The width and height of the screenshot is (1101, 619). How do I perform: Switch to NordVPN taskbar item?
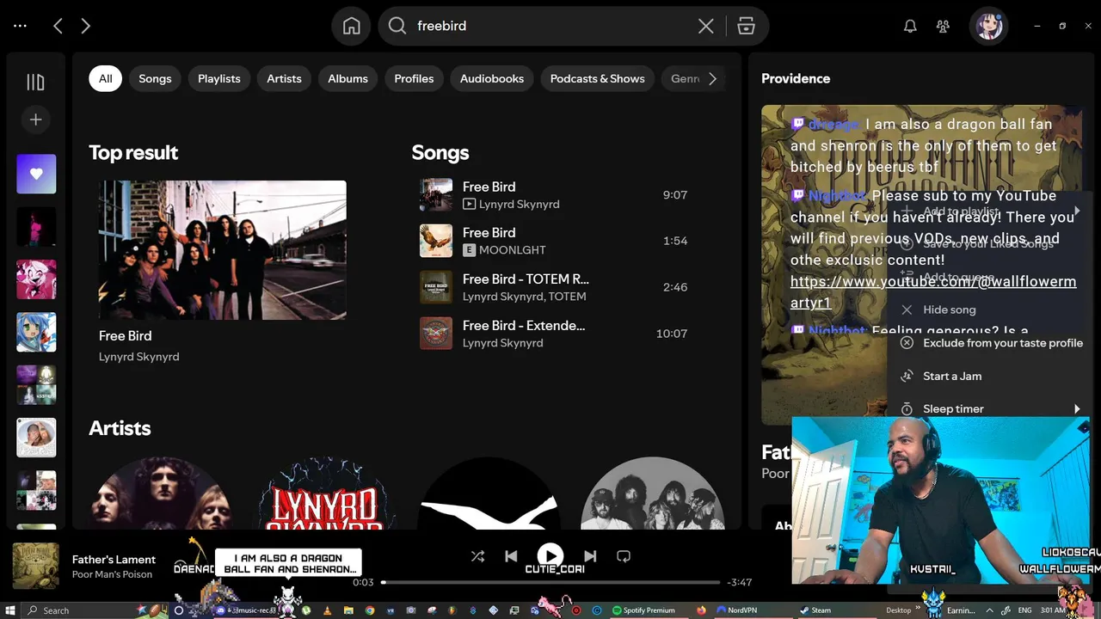[x=736, y=610]
